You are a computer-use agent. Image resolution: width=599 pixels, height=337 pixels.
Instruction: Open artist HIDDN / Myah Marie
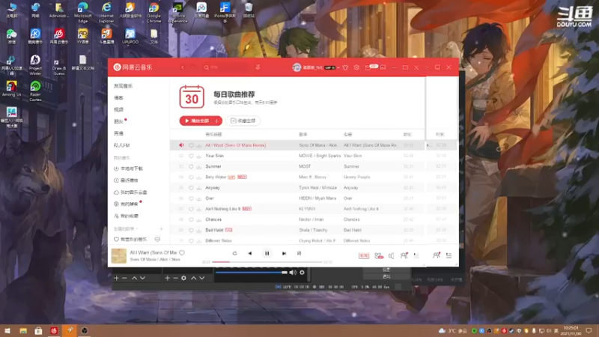(x=317, y=198)
